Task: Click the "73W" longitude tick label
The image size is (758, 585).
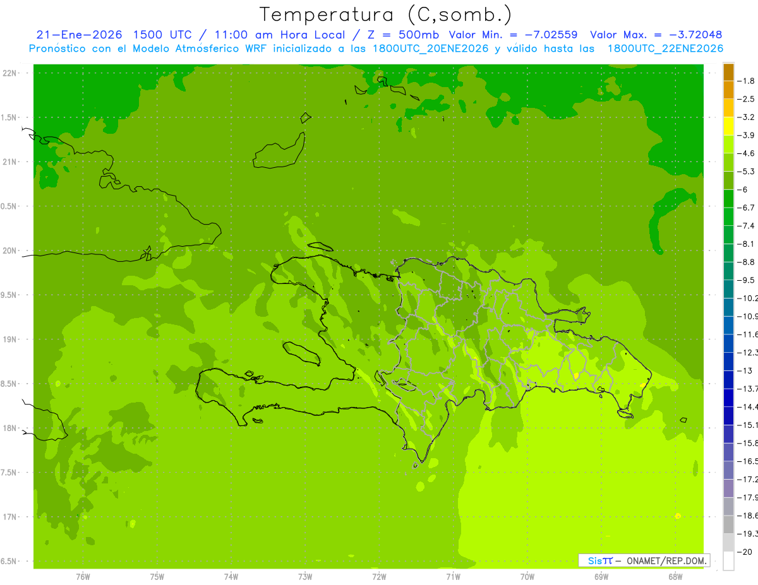Action: 305,576
